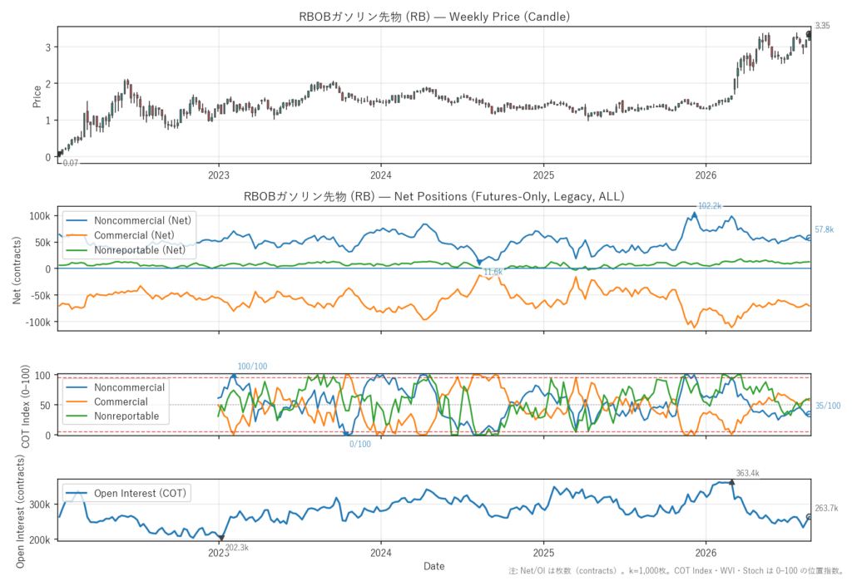This screenshot has width=852, height=581.
Task: Click the 363.4k open interest peak marker
Action: [x=732, y=482]
